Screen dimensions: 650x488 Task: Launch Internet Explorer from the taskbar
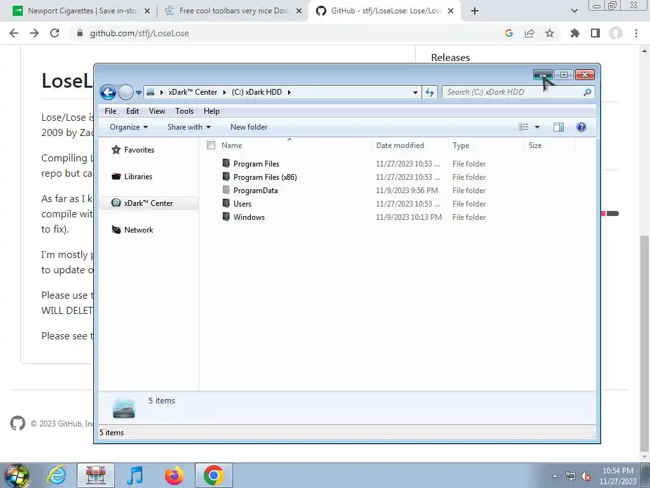(x=56, y=475)
